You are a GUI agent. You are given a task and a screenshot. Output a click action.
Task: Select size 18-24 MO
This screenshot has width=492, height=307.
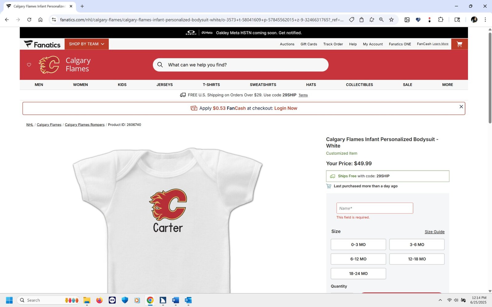358,274
